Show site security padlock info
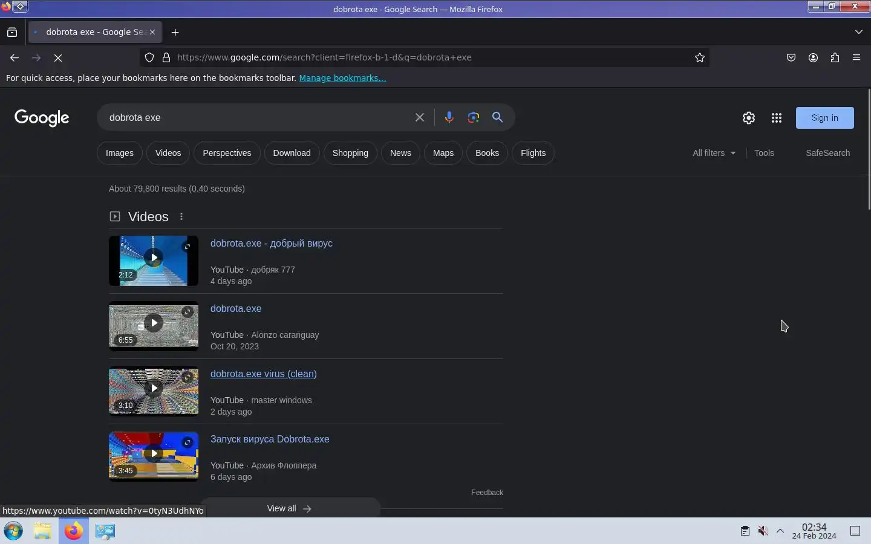The image size is (871, 544). [x=166, y=57]
